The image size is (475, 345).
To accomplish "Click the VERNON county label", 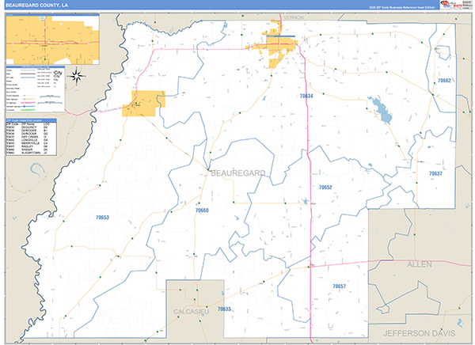I will tap(294, 17).
